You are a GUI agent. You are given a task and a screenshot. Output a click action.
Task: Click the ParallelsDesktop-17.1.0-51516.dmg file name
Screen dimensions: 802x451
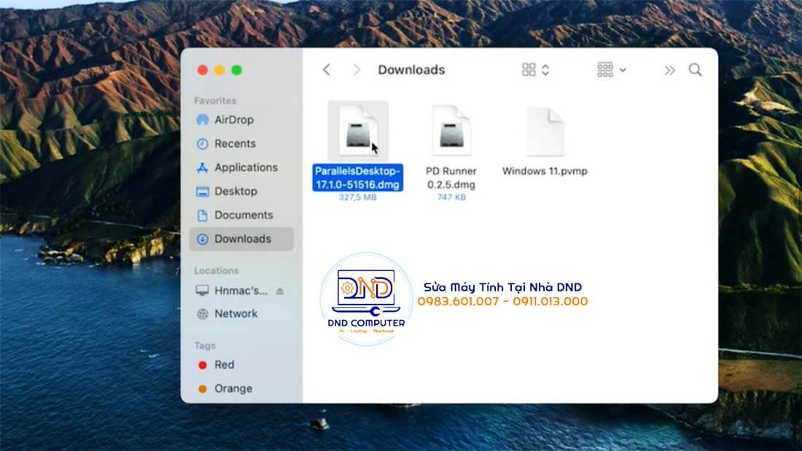click(357, 178)
